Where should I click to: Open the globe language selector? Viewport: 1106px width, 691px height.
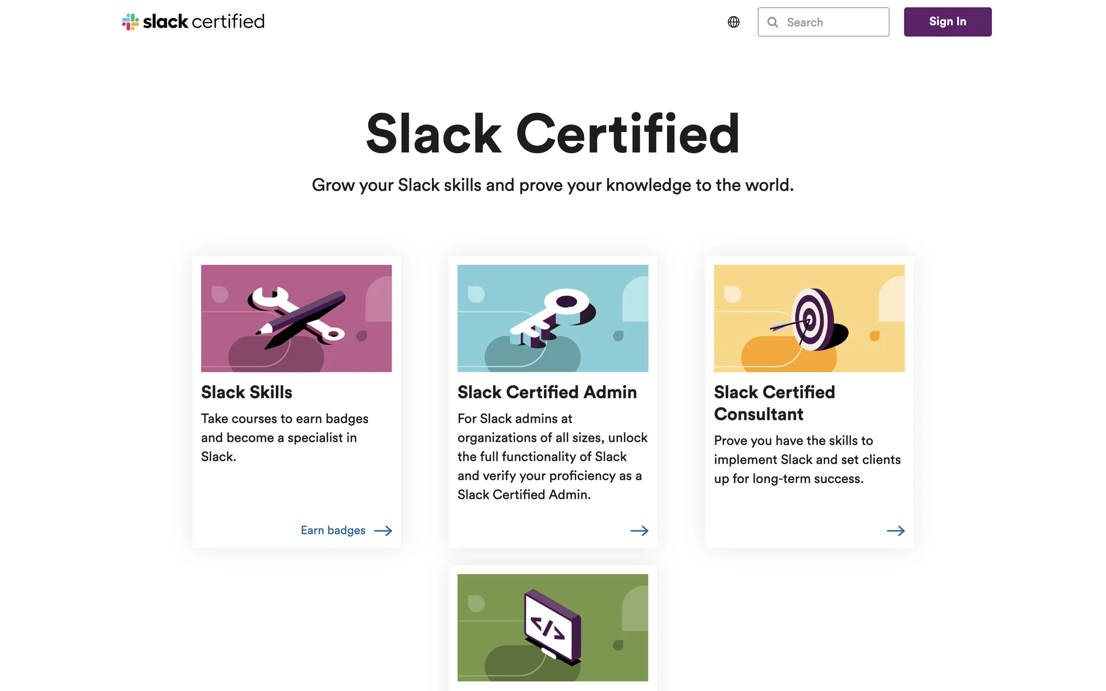(x=733, y=22)
